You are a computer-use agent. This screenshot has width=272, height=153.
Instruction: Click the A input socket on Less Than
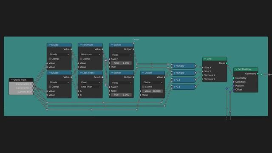[x=78, y=91]
